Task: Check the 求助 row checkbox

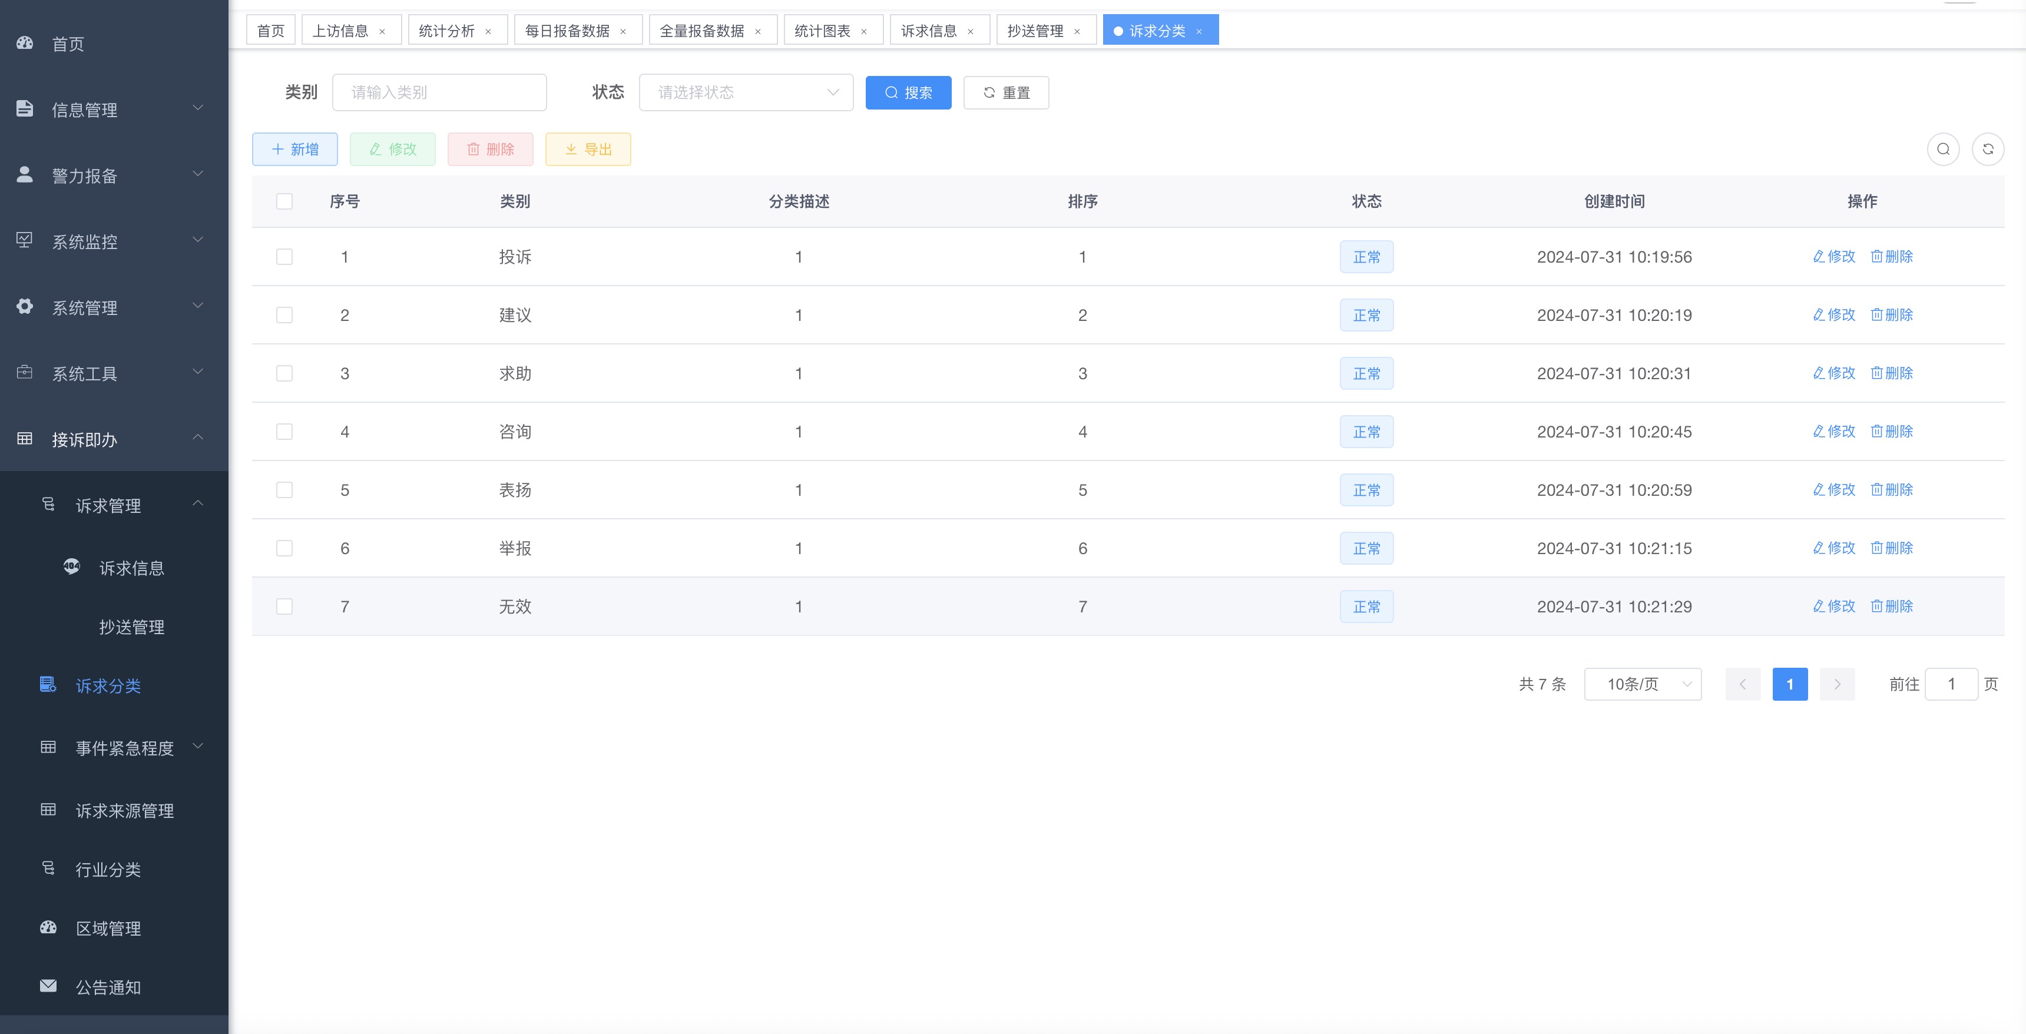Action: click(284, 373)
